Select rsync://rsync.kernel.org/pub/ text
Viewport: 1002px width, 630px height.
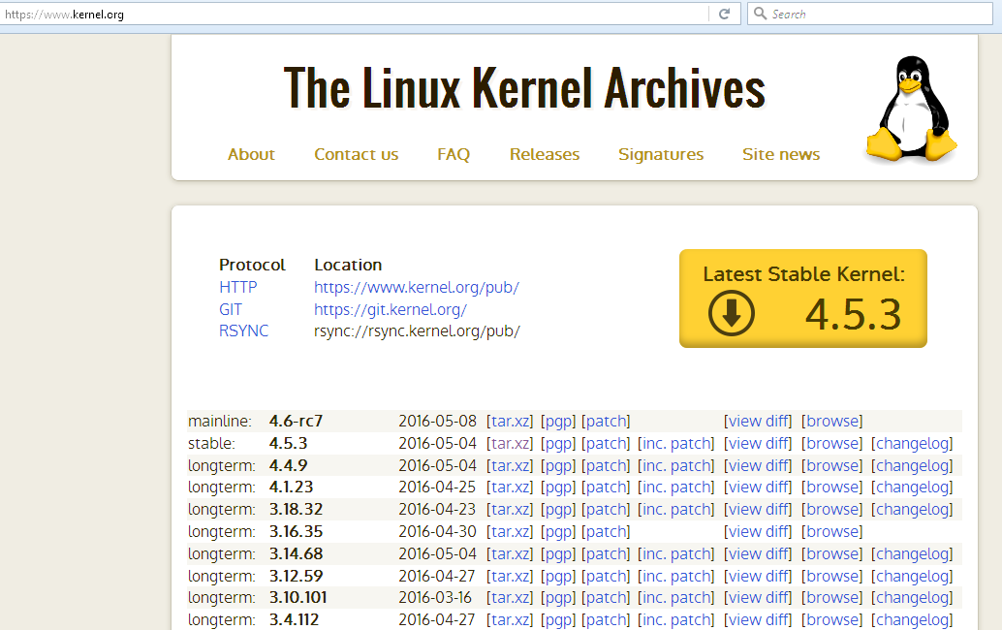pos(417,331)
